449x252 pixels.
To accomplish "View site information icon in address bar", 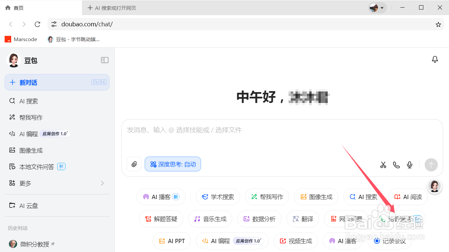I will coord(54,24).
